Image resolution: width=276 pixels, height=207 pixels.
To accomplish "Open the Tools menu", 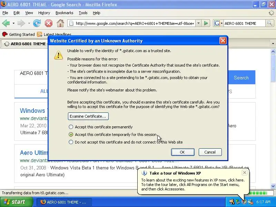I will click(x=83, y=13).
